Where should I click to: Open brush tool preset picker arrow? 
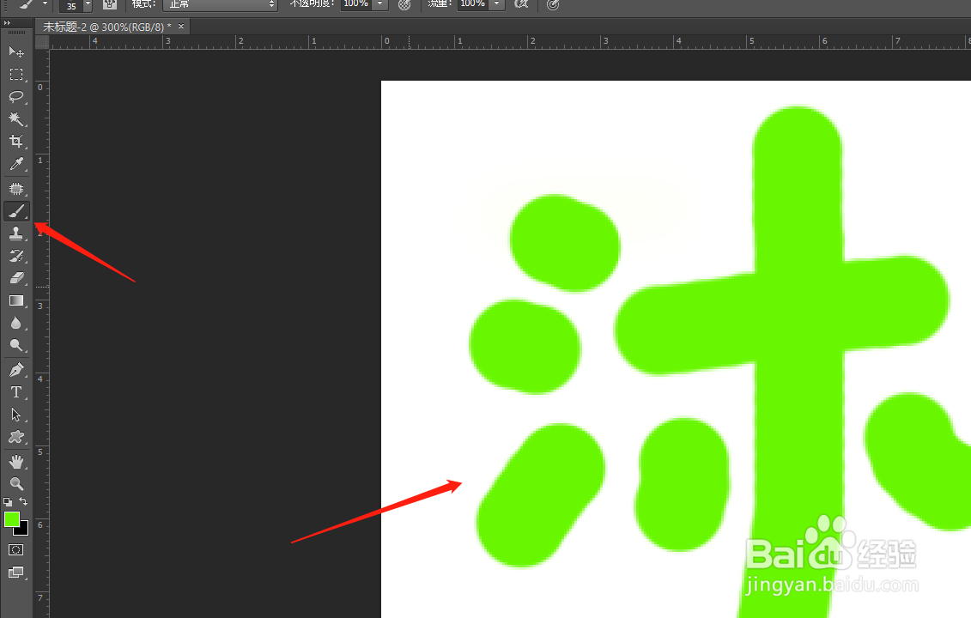tap(45, 3)
